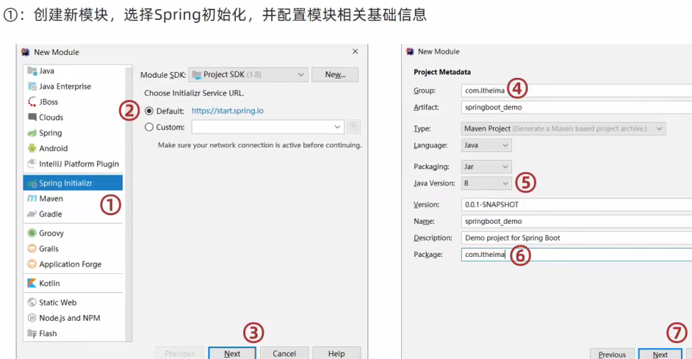Click the Description input field

[577, 238]
